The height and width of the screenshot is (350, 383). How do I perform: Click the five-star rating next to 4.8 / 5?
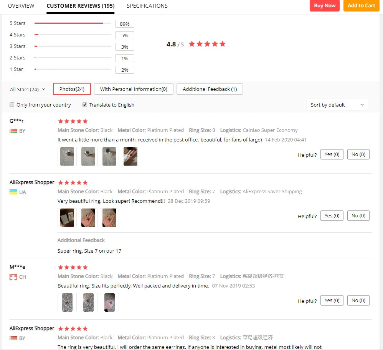[x=207, y=44]
